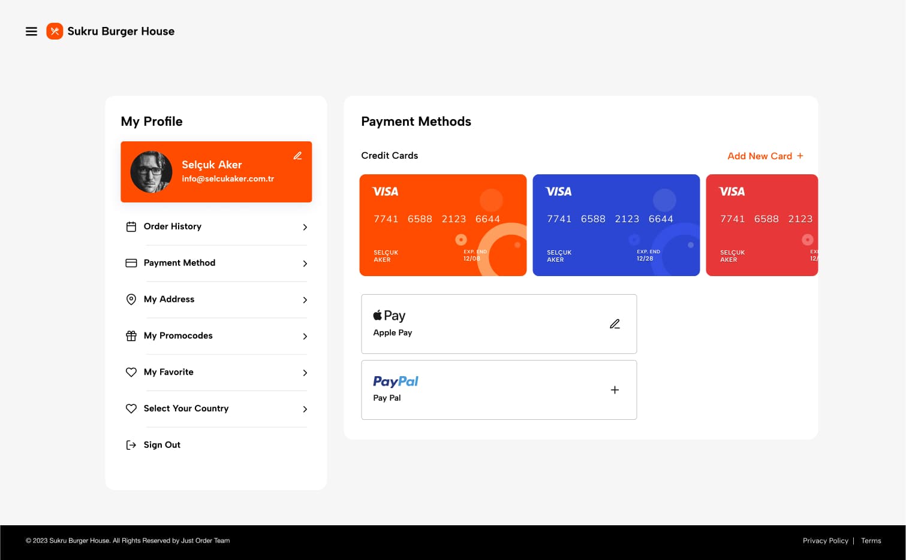Open the Privacy Policy link
This screenshot has width=906, height=560.
coord(826,541)
